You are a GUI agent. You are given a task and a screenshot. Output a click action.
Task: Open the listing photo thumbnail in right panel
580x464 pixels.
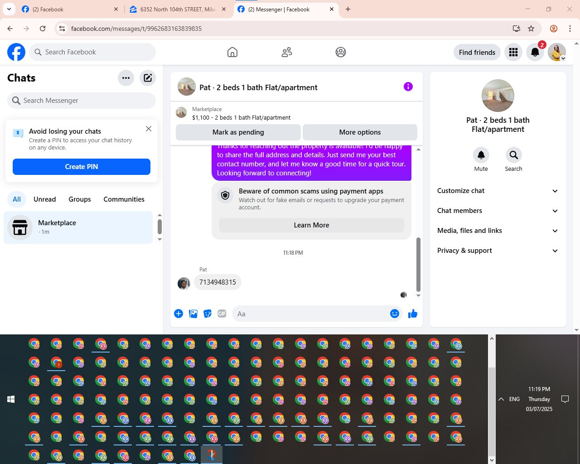pos(498,96)
